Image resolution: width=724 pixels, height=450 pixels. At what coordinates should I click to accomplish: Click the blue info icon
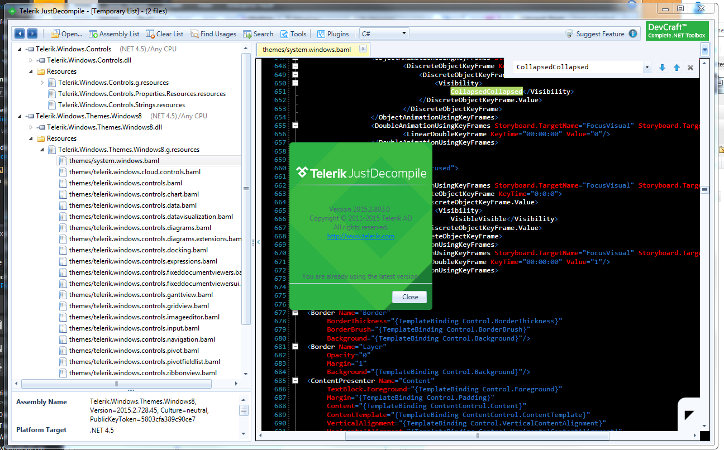click(x=633, y=33)
